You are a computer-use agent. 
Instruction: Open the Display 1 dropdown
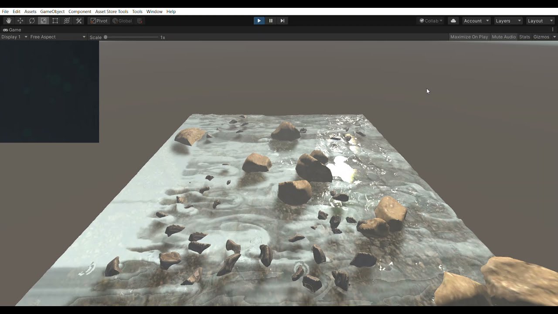(x=14, y=37)
